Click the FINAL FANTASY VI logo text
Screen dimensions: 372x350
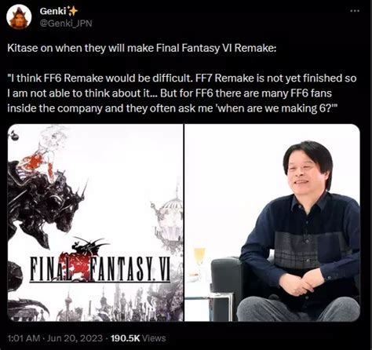click(x=100, y=268)
